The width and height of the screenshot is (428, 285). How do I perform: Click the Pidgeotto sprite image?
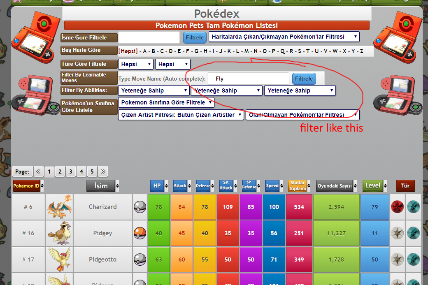point(59,260)
